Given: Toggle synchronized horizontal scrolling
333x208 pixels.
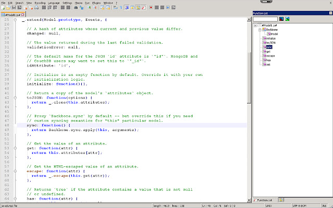Looking at the screenshot, I should [108, 8].
